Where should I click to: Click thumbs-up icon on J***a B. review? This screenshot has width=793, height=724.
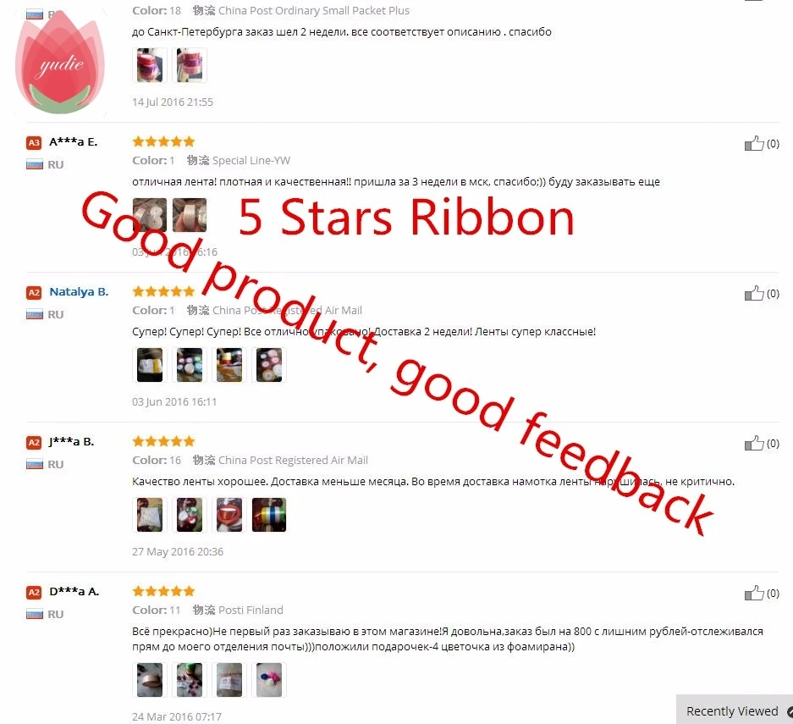pos(753,443)
